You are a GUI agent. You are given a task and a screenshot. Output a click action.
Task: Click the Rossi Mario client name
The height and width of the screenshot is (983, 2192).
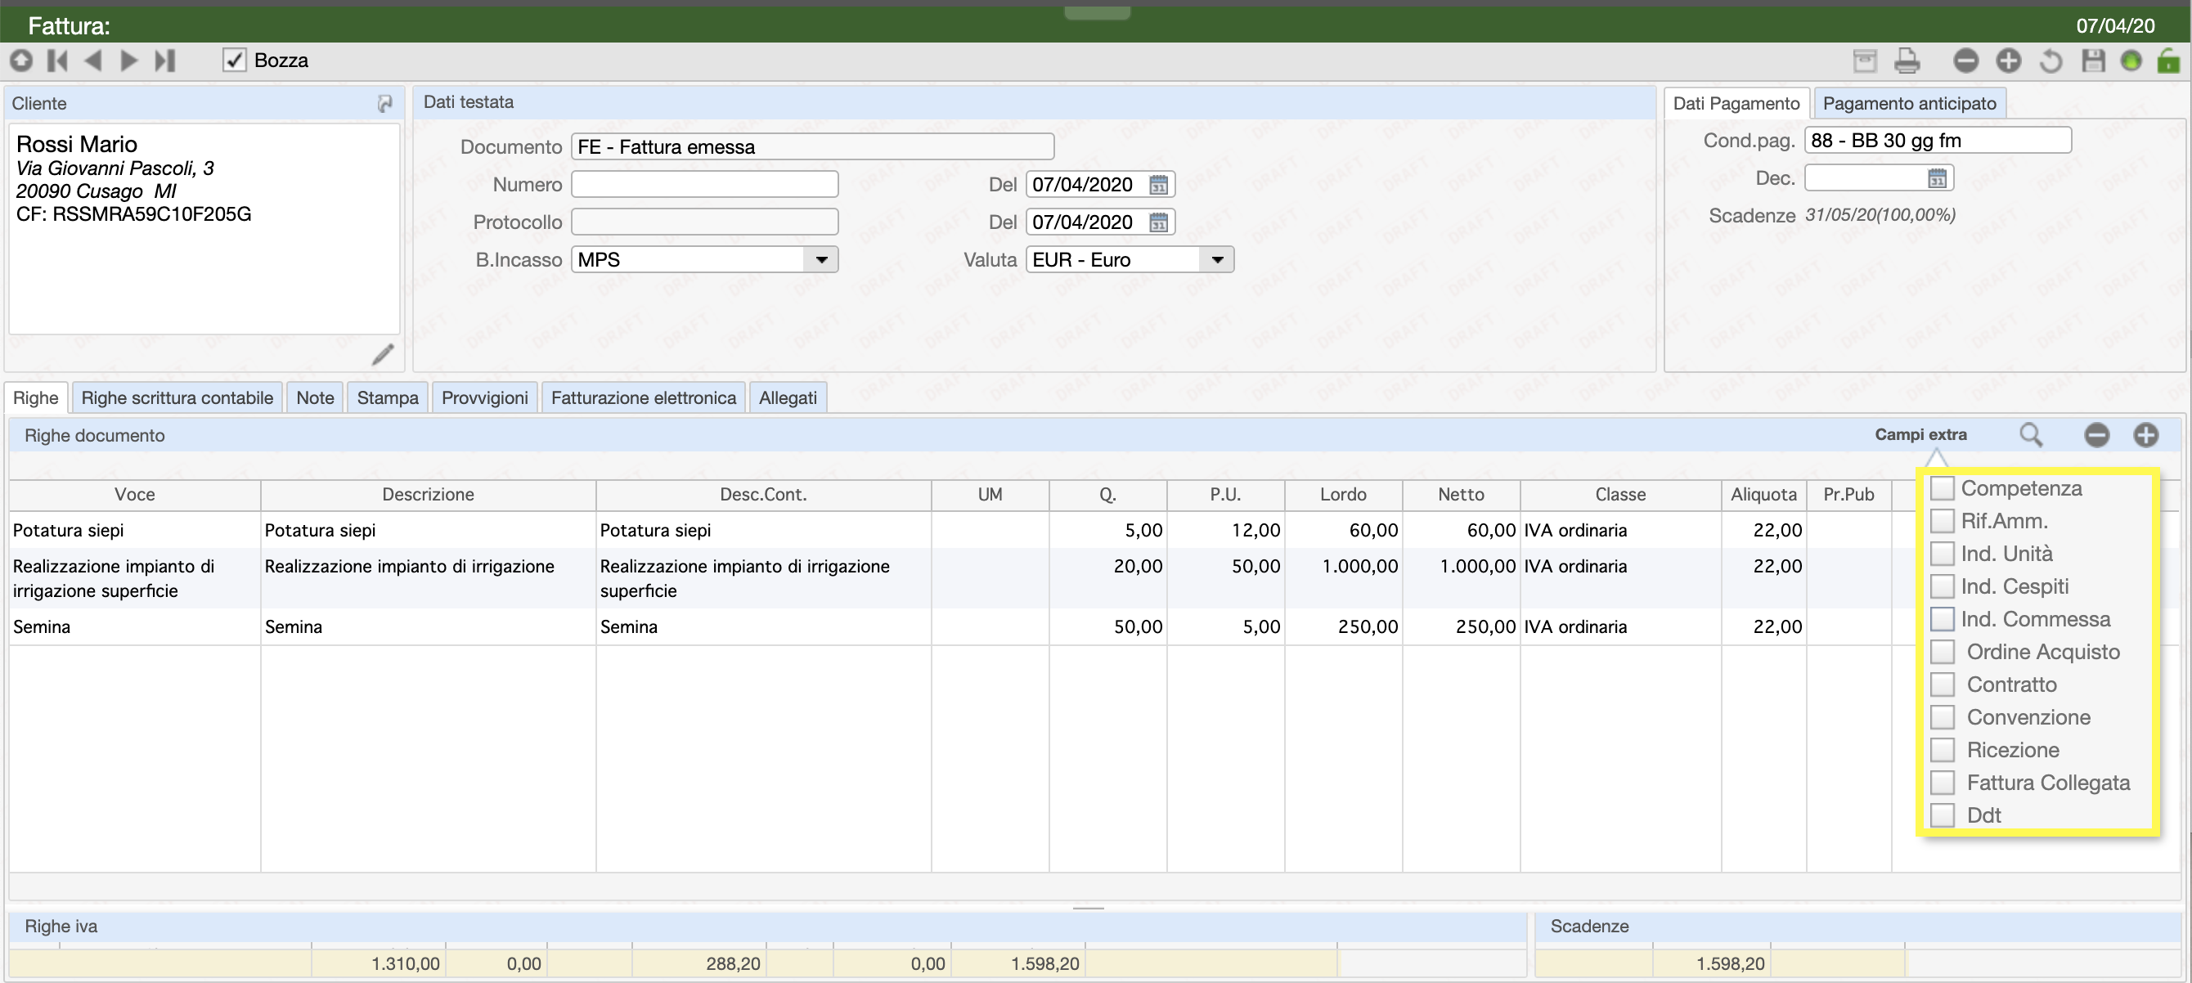(77, 144)
